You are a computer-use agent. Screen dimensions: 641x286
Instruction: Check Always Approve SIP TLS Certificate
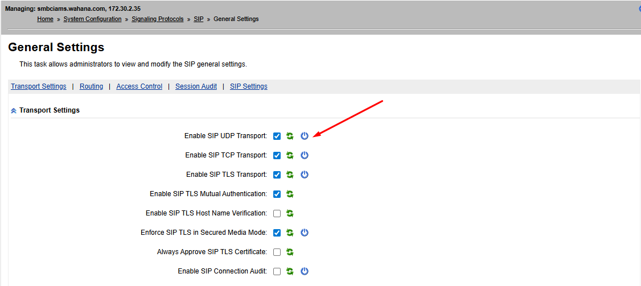pos(277,252)
